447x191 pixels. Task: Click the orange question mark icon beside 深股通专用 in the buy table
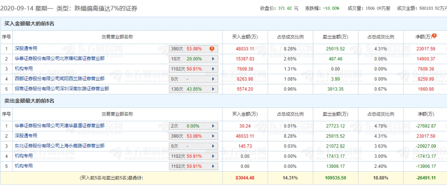pos(211,49)
